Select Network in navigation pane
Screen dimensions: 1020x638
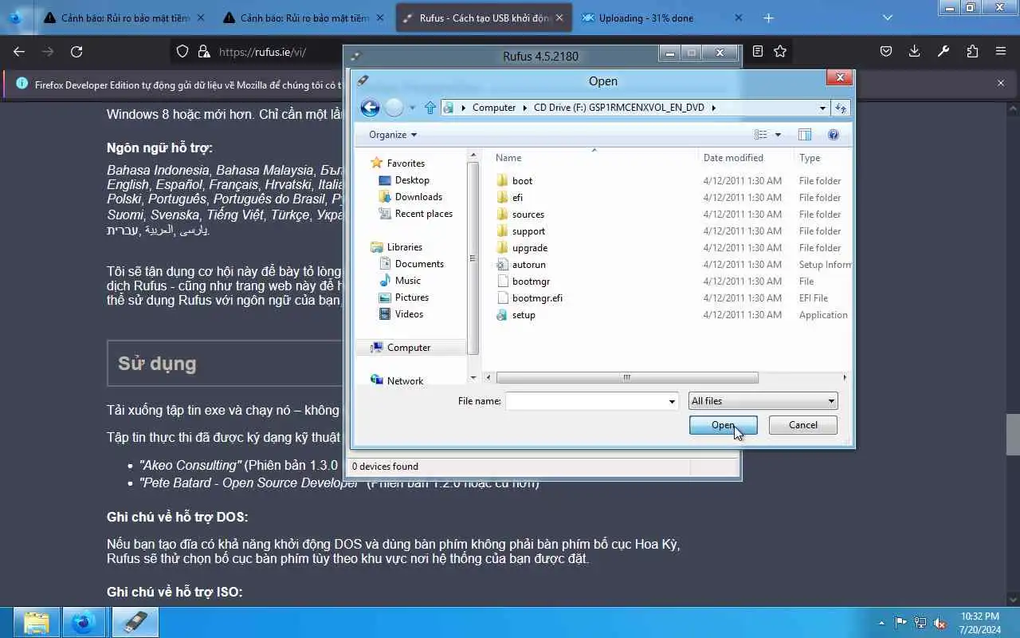pos(405,381)
